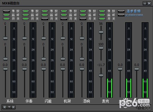Screen dimensions: 153x112
Task: Click 机架 volume fader knob reading 0.0
Action: click(63, 69)
